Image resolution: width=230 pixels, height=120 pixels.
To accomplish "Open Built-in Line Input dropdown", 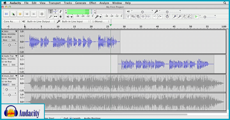I will pyautogui.click(x=75, y=22).
